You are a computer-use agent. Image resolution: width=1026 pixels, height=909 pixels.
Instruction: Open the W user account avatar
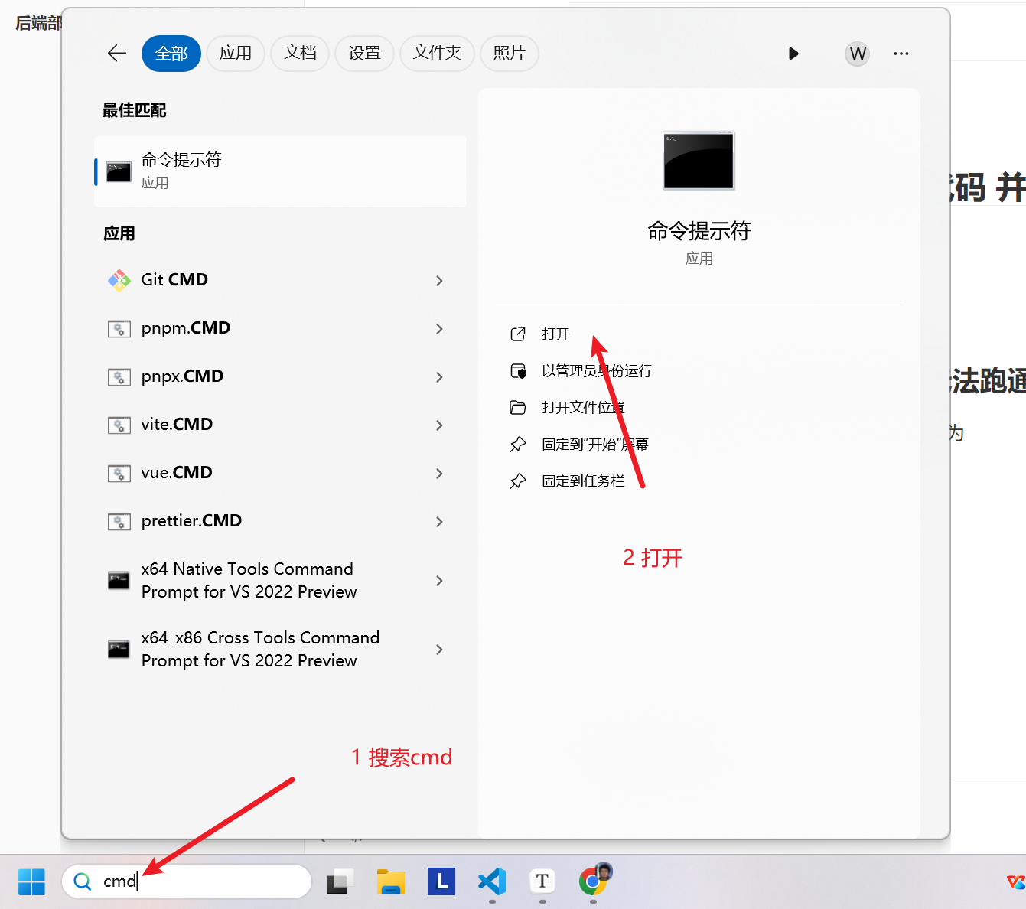[858, 54]
